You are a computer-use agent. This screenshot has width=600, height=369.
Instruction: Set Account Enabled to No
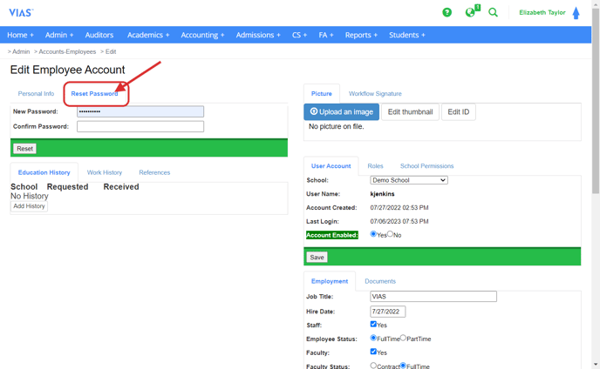(x=390, y=234)
